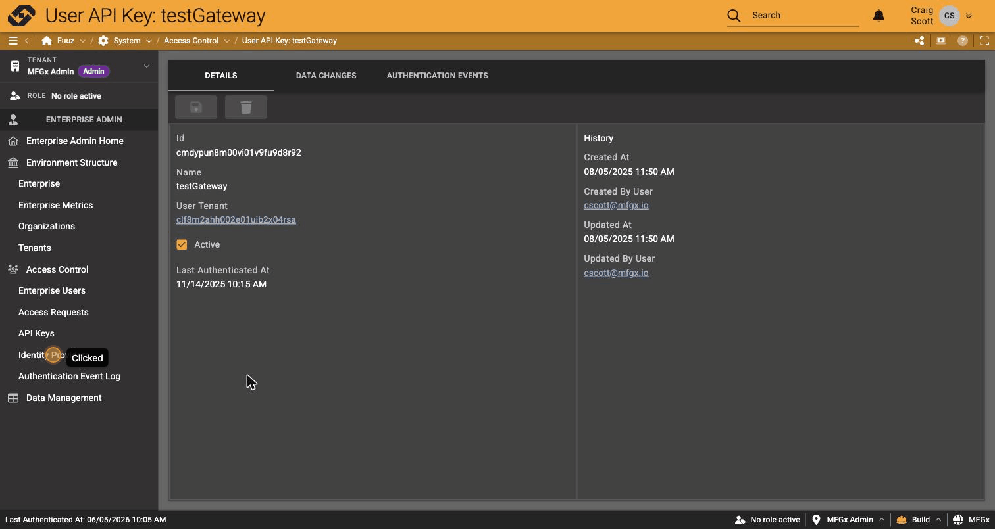The height and width of the screenshot is (529, 995).
Task: Open API Keys in sidebar
Action: (x=36, y=334)
